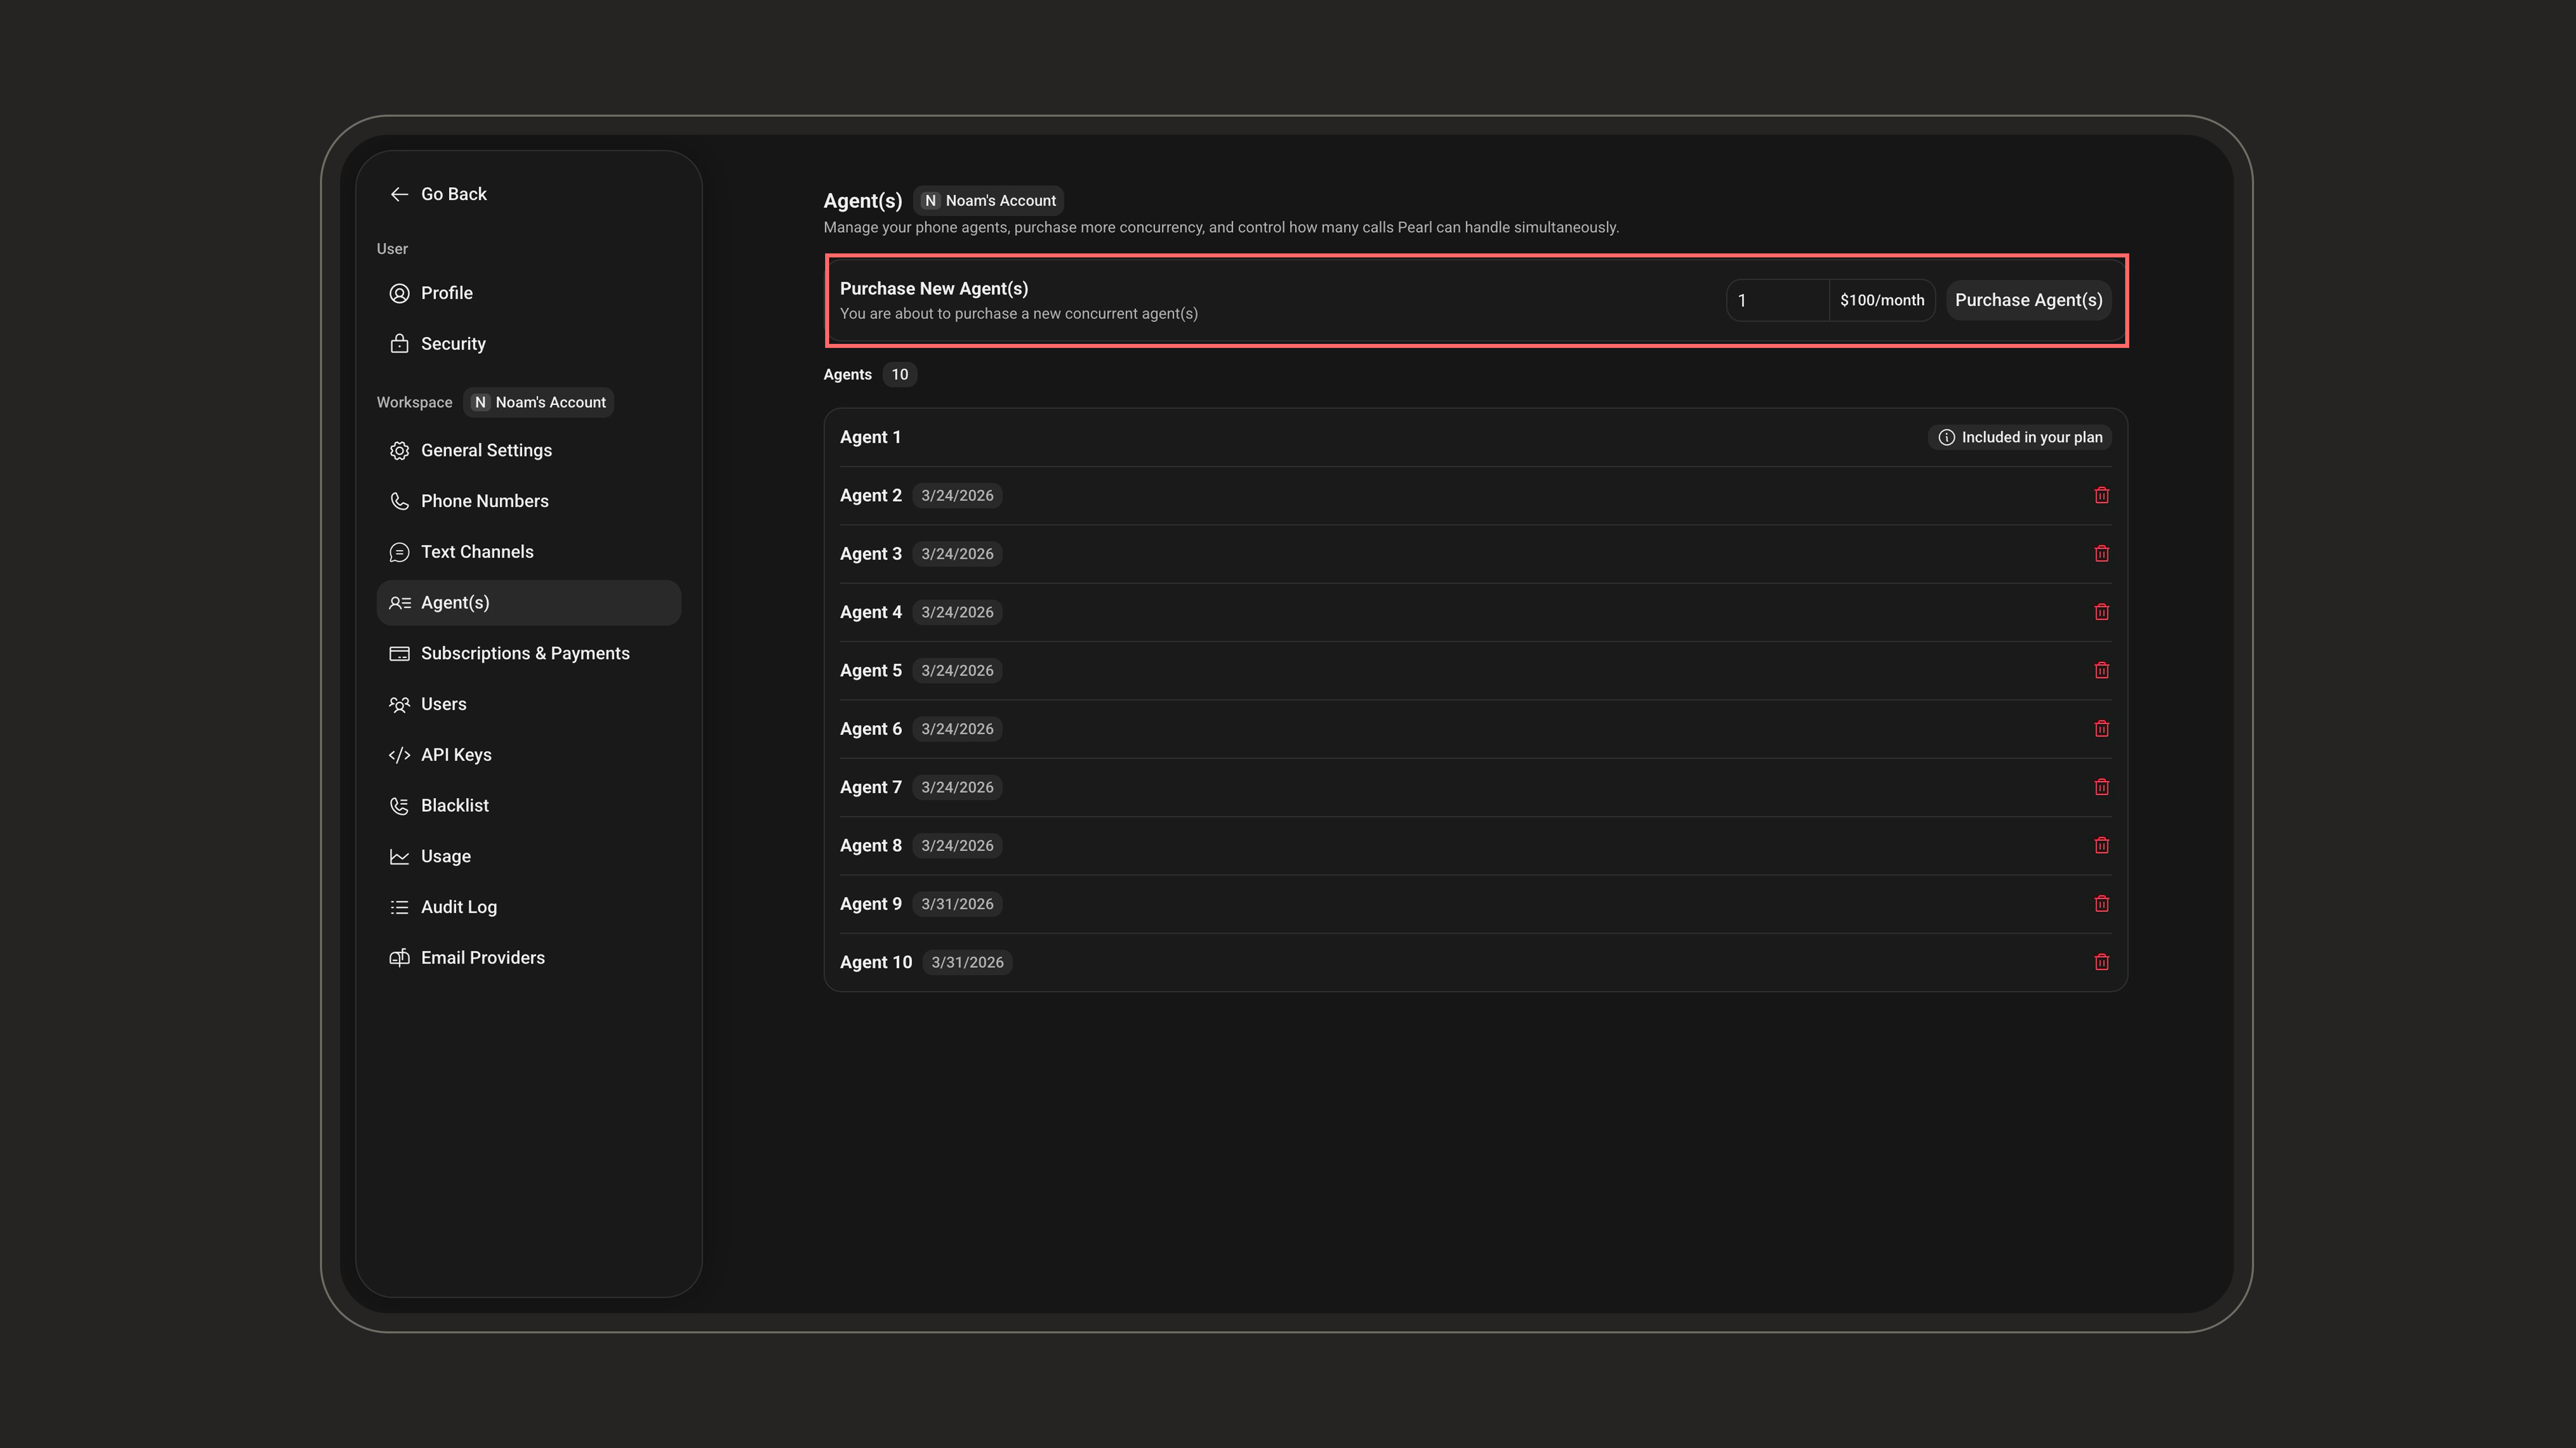2576x1448 pixels.
Task: Click the Purchase New Agent(s) heading
Action: [934, 289]
